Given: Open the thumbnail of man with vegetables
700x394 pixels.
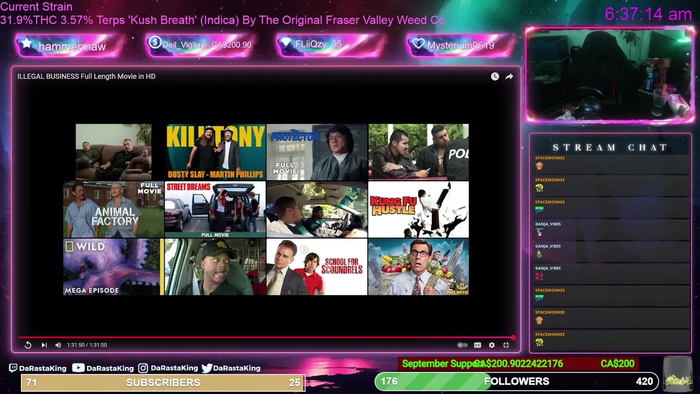Looking at the screenshot, I should (x=418, y=267).
